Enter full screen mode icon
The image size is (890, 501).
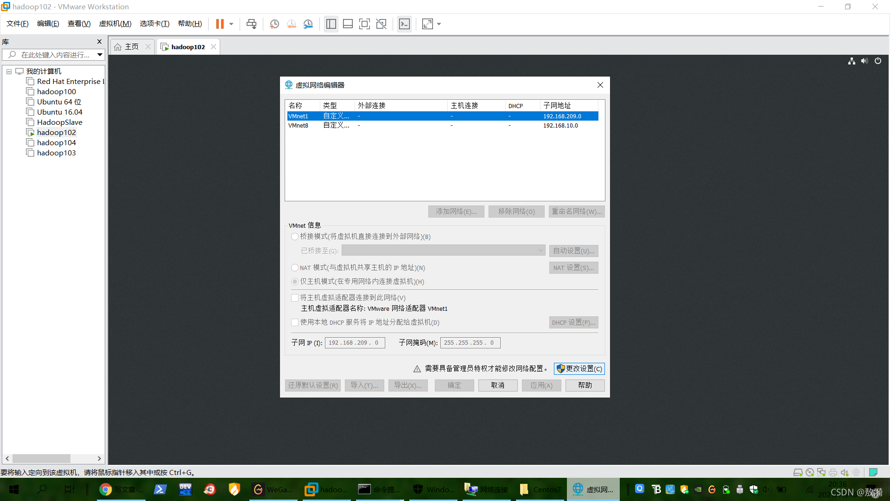(364, 24)
